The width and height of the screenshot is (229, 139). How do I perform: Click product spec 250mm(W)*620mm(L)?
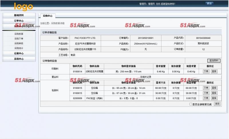click(x=146, y=43)
